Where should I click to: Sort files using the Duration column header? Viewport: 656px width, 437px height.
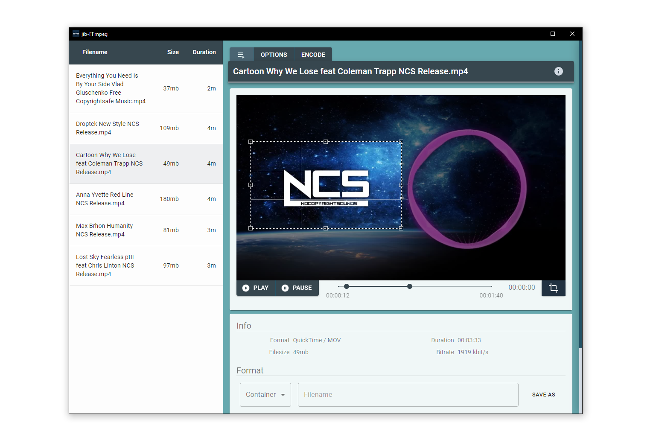click(x=204, y=52)
